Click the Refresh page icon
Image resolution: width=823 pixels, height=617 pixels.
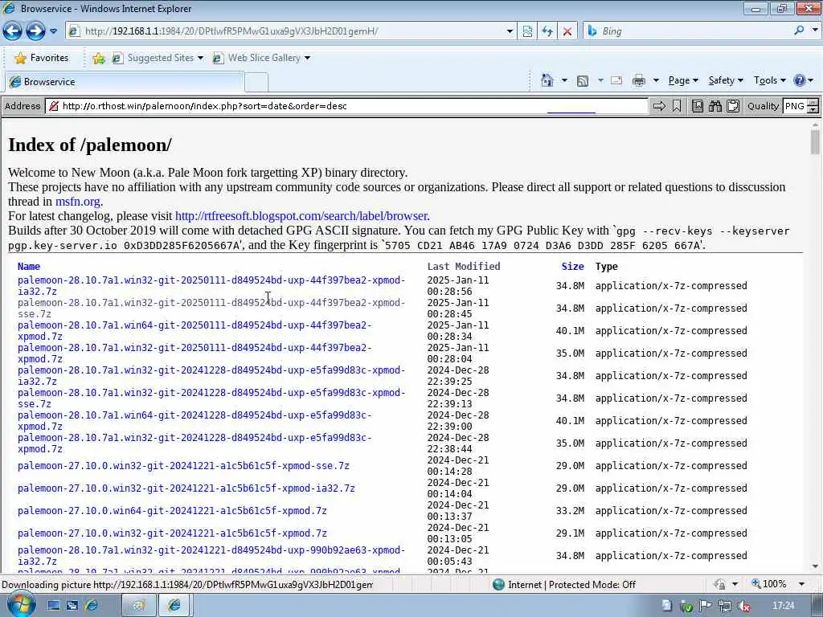click(547, 31)
